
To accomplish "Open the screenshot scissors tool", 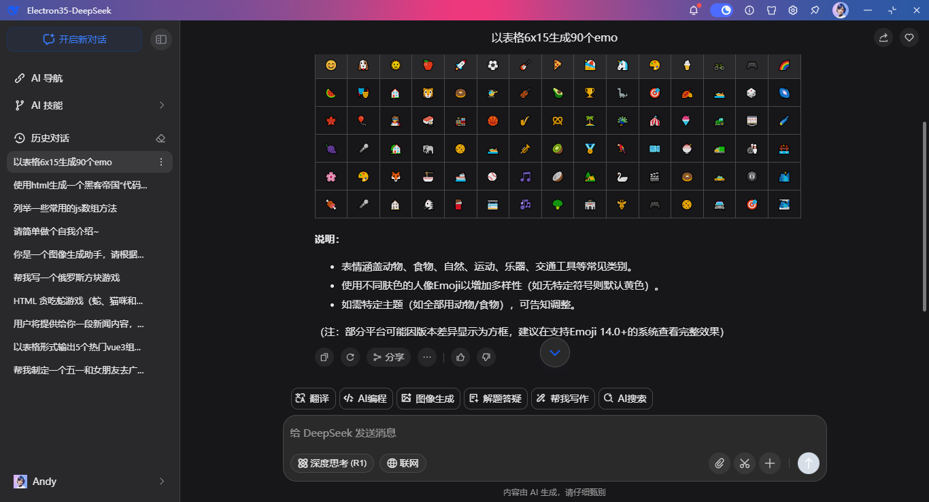I will point(744,463).
